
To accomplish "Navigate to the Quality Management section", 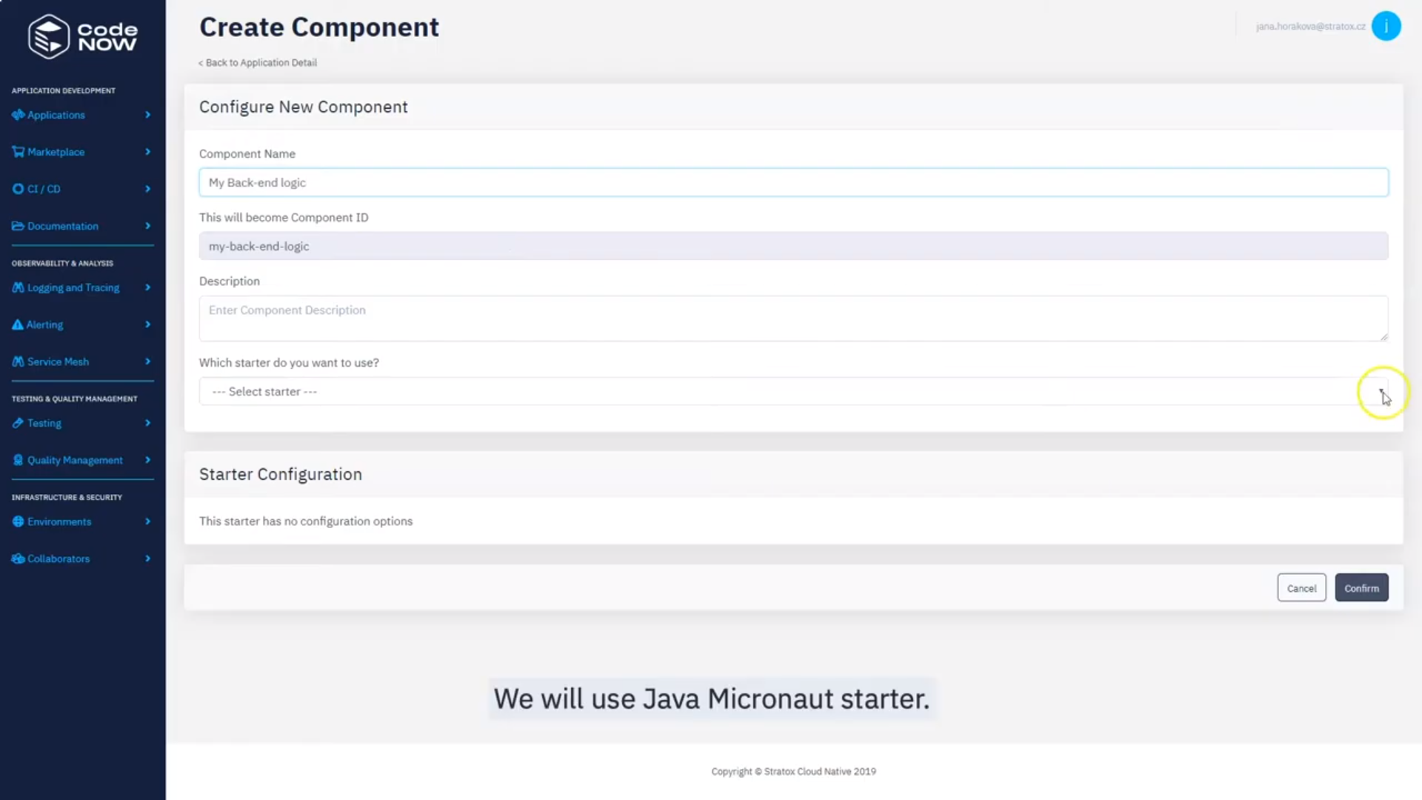I will coord(74,460).
